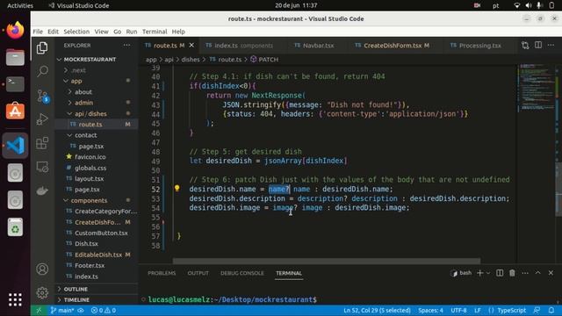Open the Search view in activity bar

point(42,71)
